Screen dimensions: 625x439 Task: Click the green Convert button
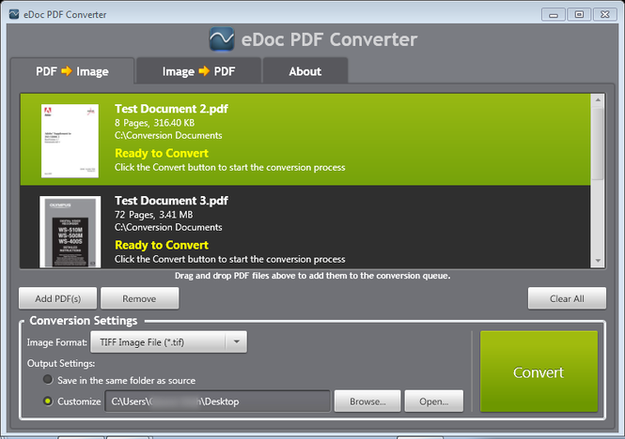tap(539, 371)
